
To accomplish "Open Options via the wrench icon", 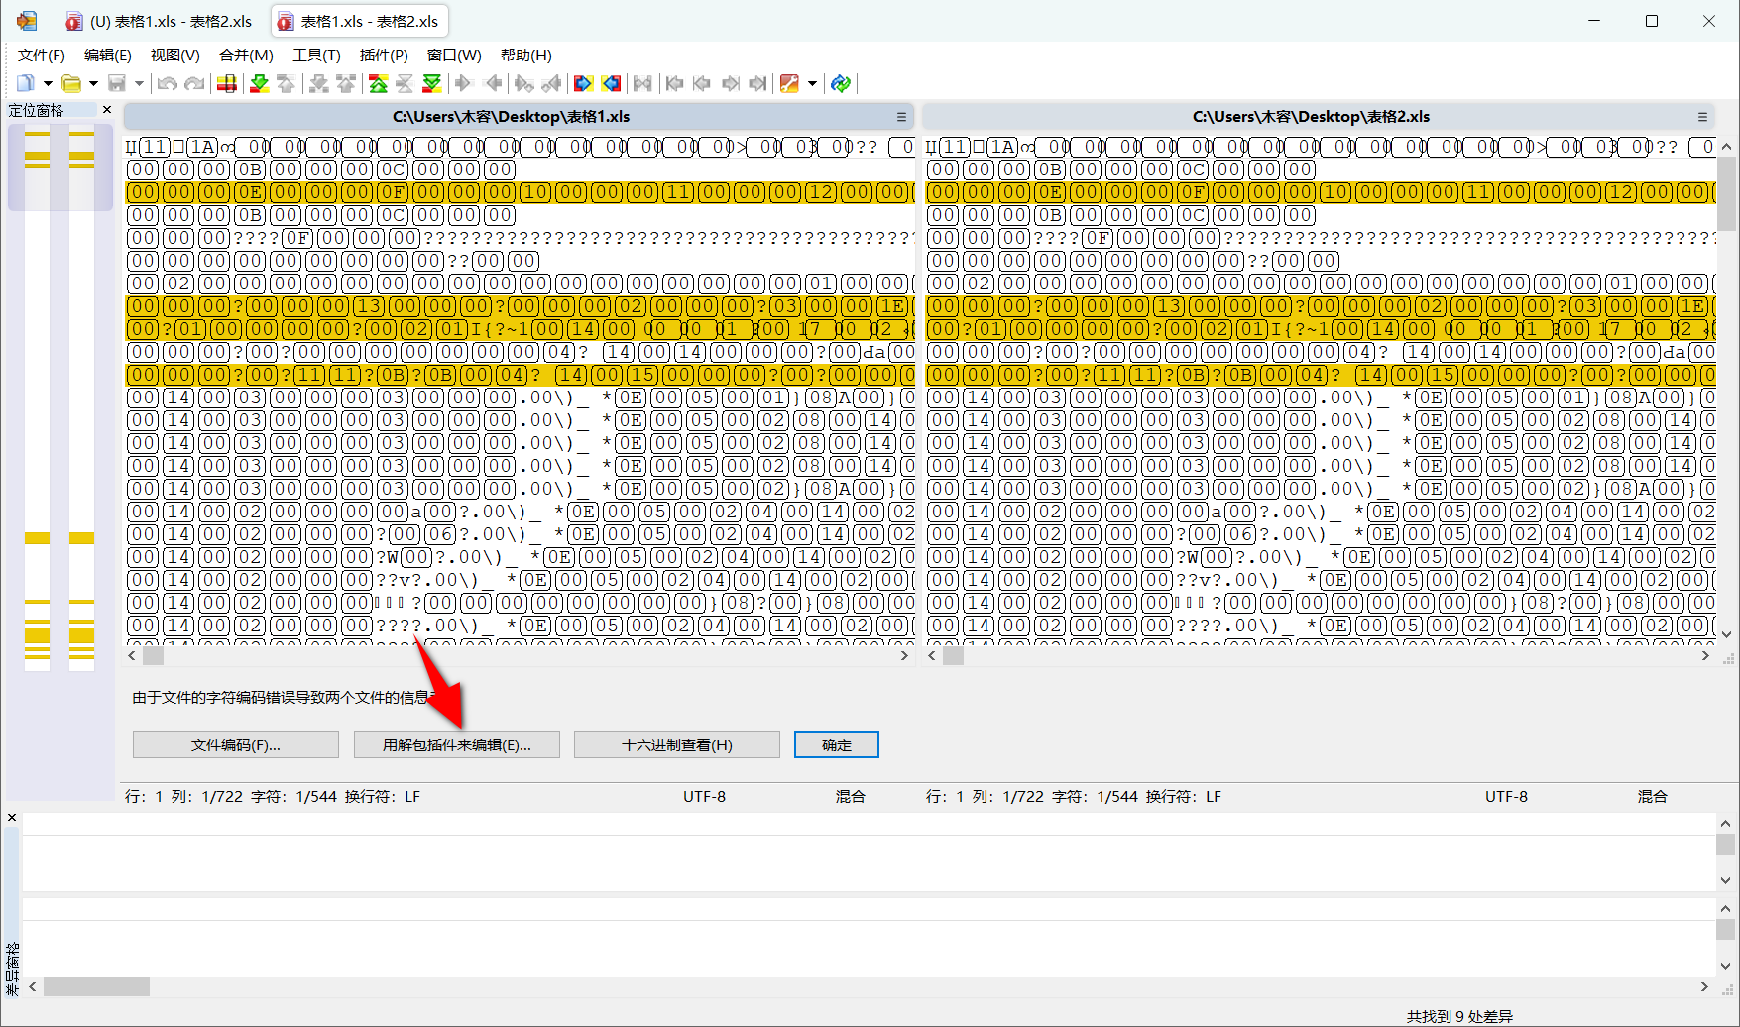I will pyautogui.click(x=788, y=84).
